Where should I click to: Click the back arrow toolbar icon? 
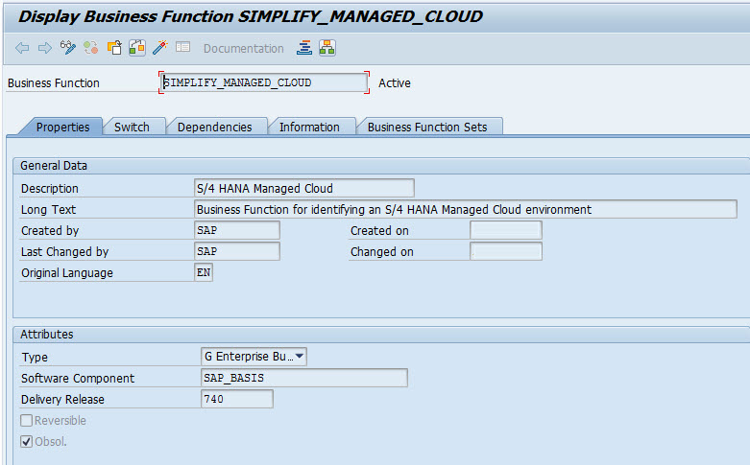(22, 48)
